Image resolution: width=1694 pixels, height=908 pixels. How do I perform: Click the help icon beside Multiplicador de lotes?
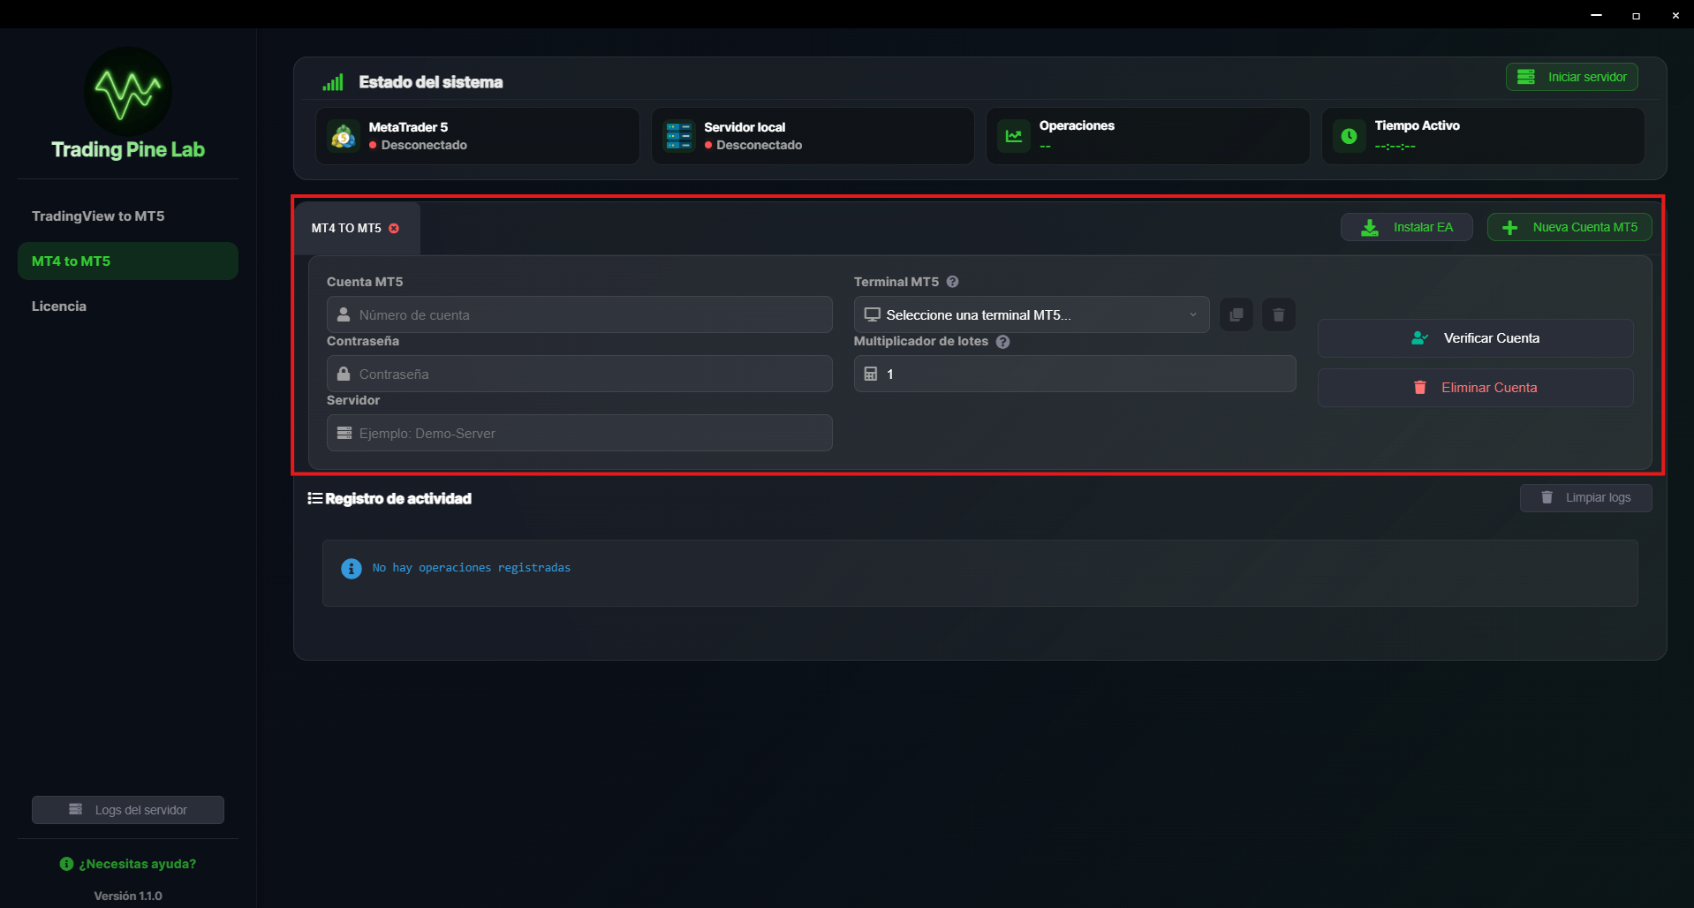pyautogui.click(x=1002, y=342)
